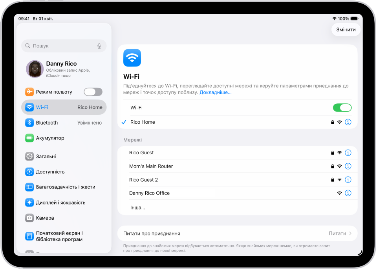
Task: Click the Wi-Fi icon in the sidebar
Action: 29,107
